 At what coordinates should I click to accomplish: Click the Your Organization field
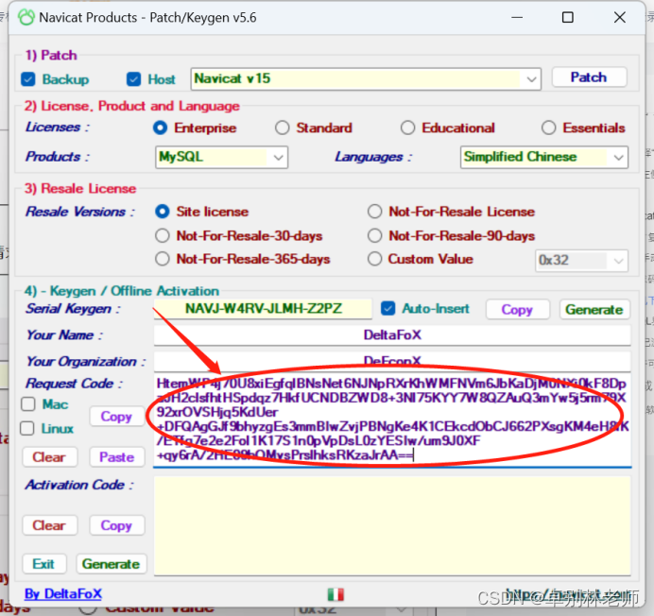tap(392, 361)
